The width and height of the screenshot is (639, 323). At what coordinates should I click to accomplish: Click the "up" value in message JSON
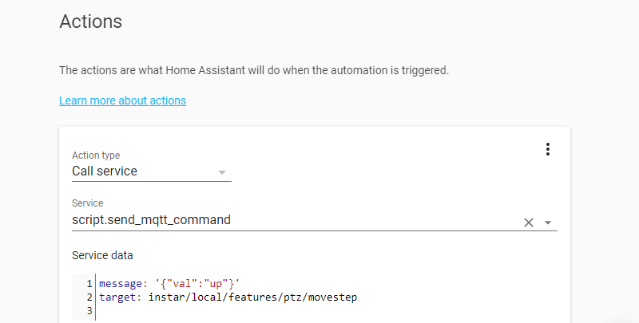(x=215, y=283)
